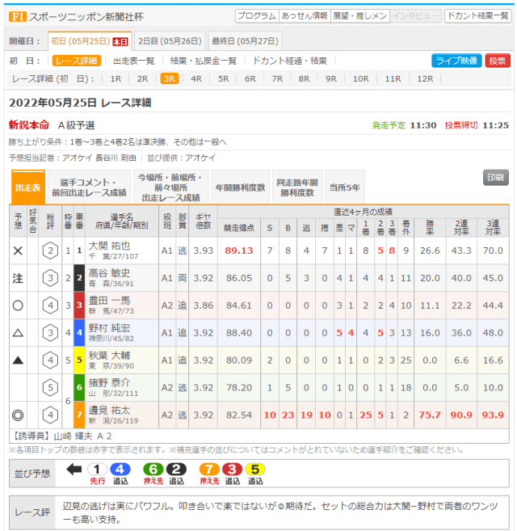Click the × prediction mark for 大関

18,251
